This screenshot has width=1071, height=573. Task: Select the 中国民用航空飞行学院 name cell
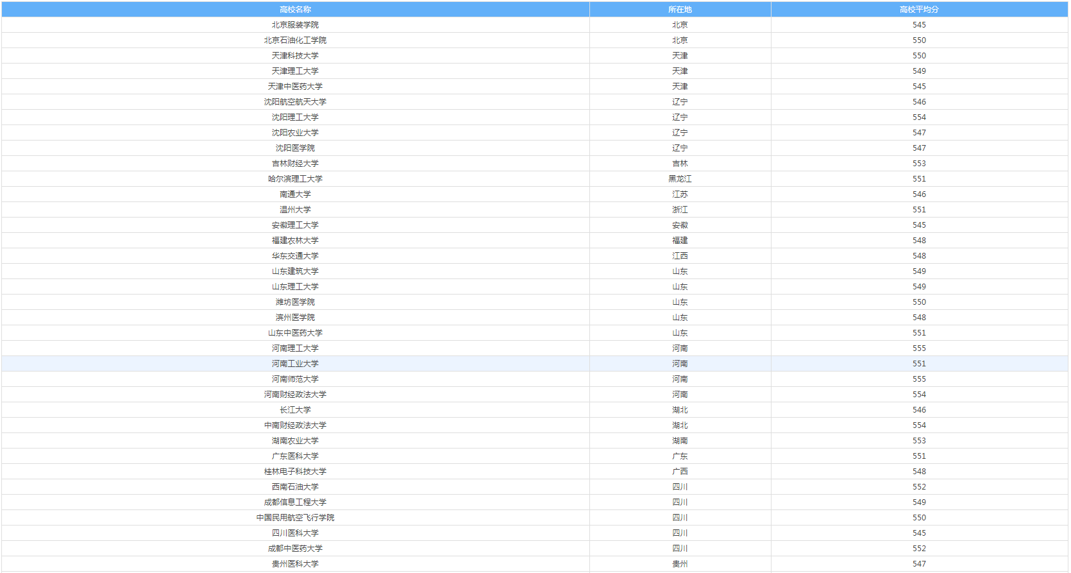tap(295, 518)
